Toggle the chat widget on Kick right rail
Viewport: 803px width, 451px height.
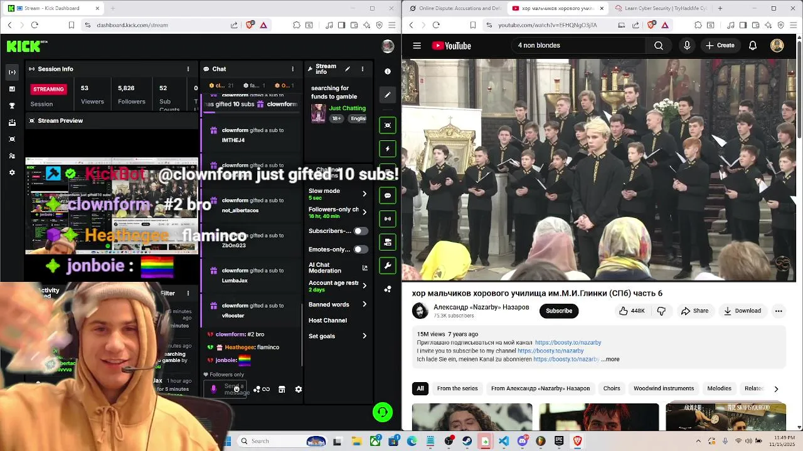388,195
